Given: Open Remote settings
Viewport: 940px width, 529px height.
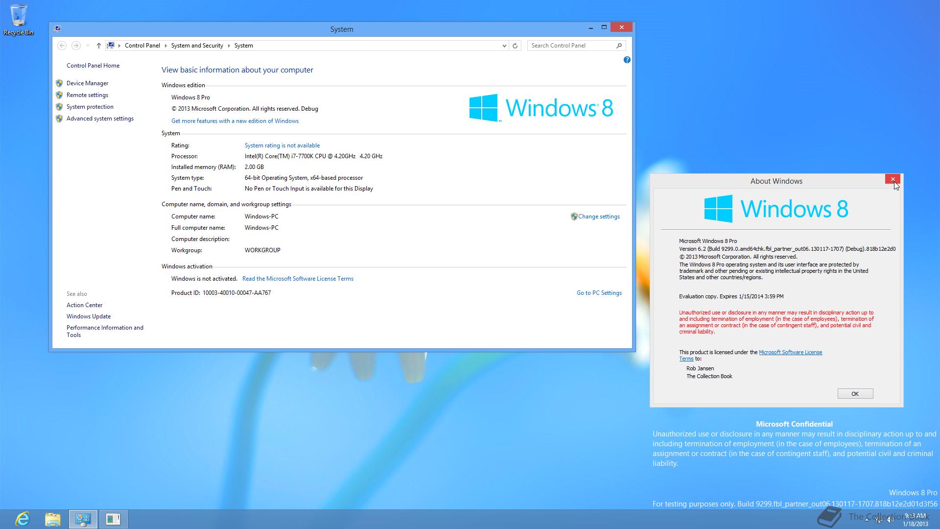Looking at the screenshot, I should pyautogui.click(x=87, y=95).
